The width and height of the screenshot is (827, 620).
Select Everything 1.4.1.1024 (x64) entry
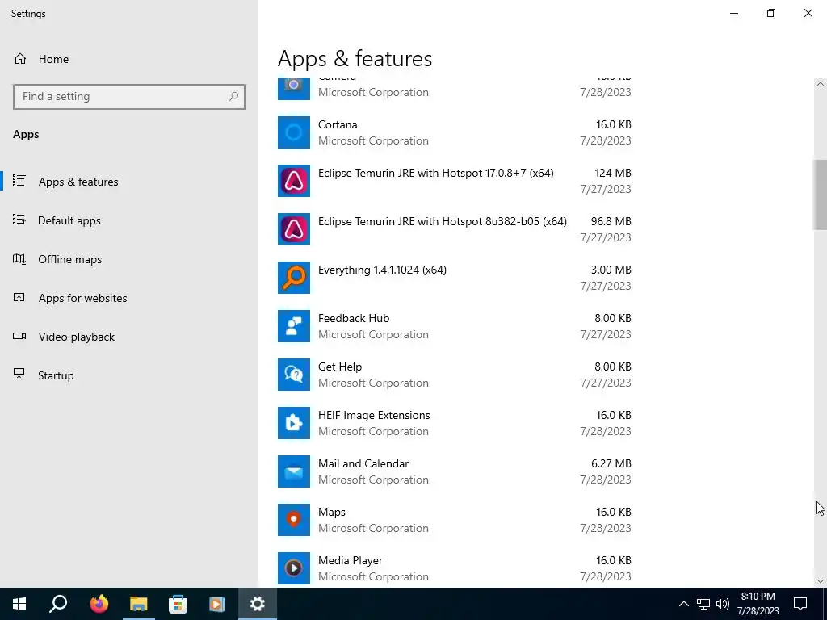tap(382, 270)
